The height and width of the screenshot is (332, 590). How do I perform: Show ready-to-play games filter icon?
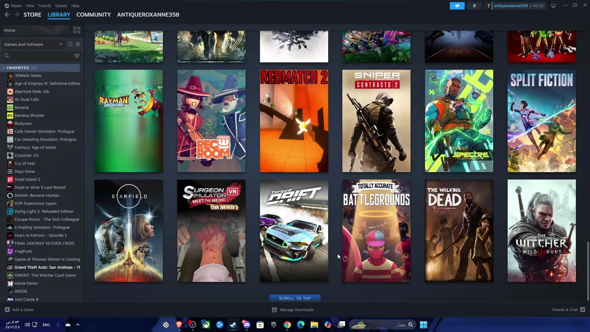78,44
